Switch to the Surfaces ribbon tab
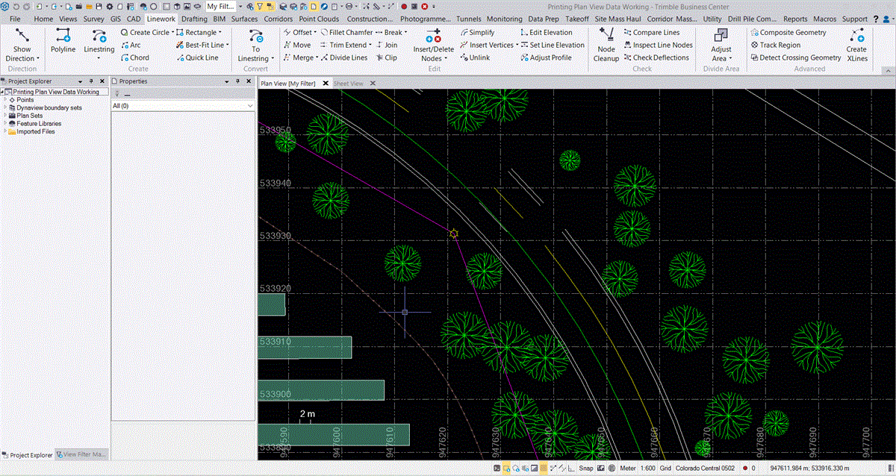This screenshot has width=896, height=476. tap(245, 19)
